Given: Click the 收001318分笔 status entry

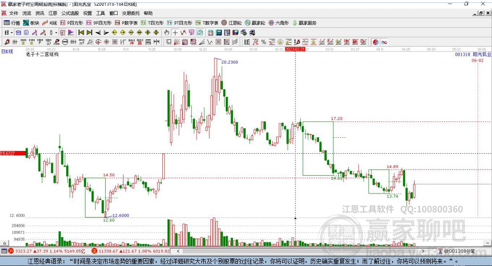Looking at the screenshot, I should coord(456,251).
